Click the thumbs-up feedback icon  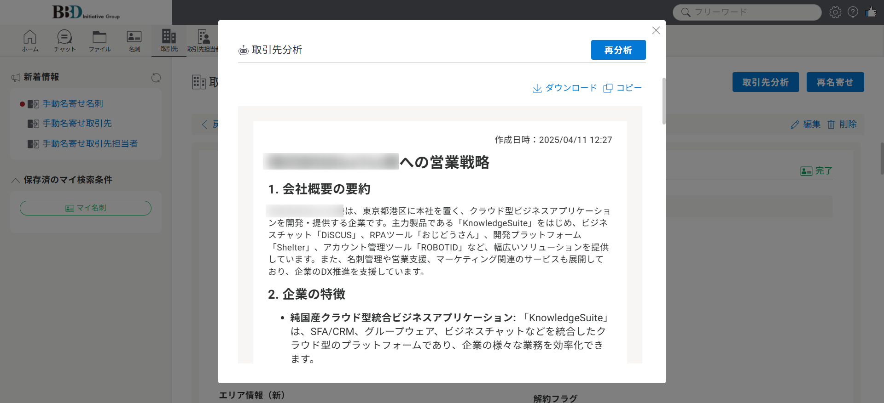[x=871, y=12]
